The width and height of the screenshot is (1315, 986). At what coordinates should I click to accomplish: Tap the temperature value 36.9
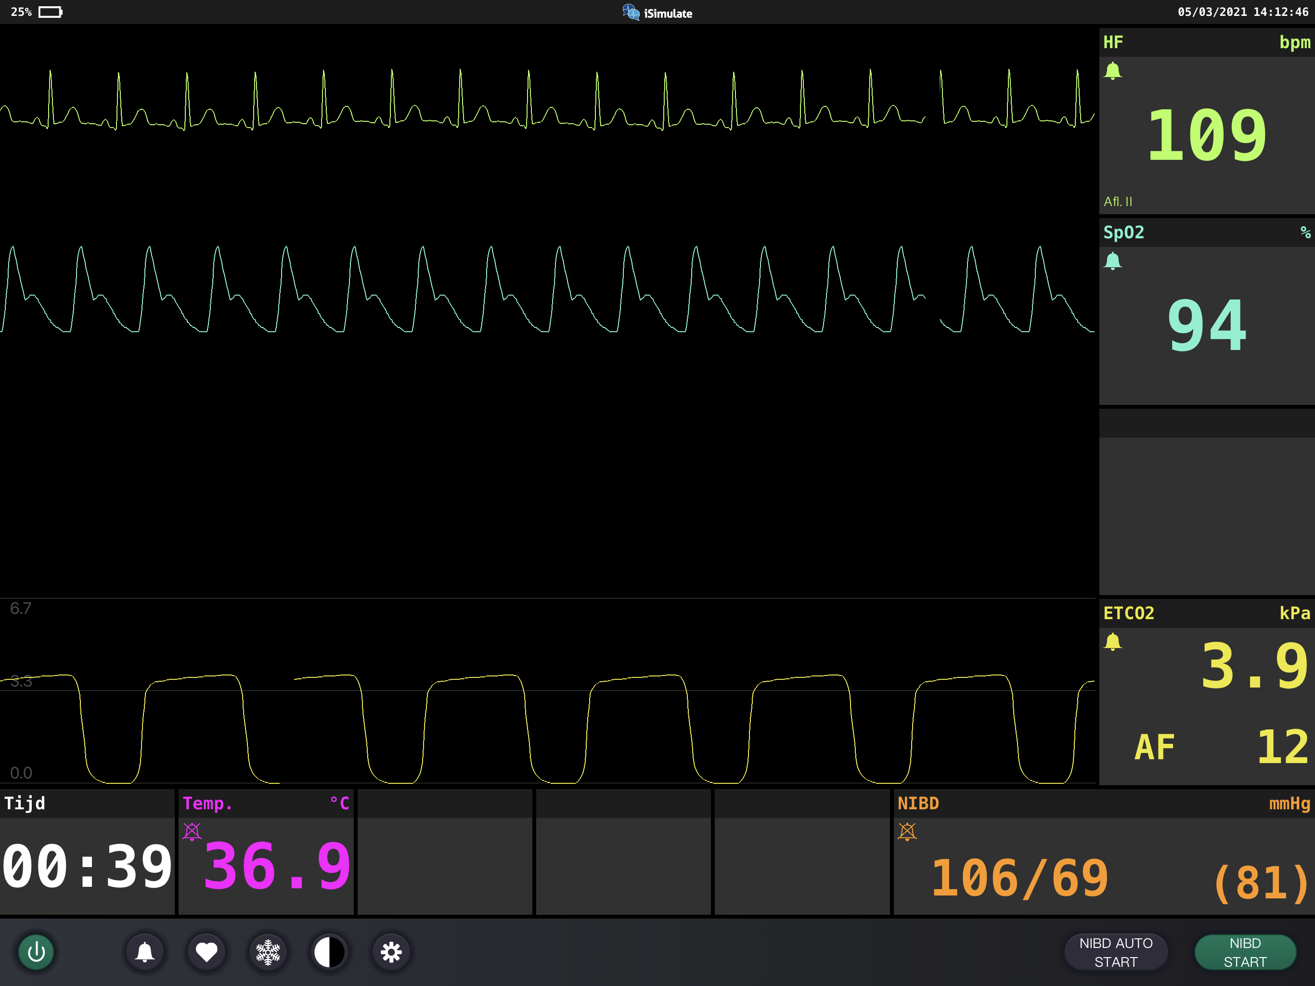(277, 865)
